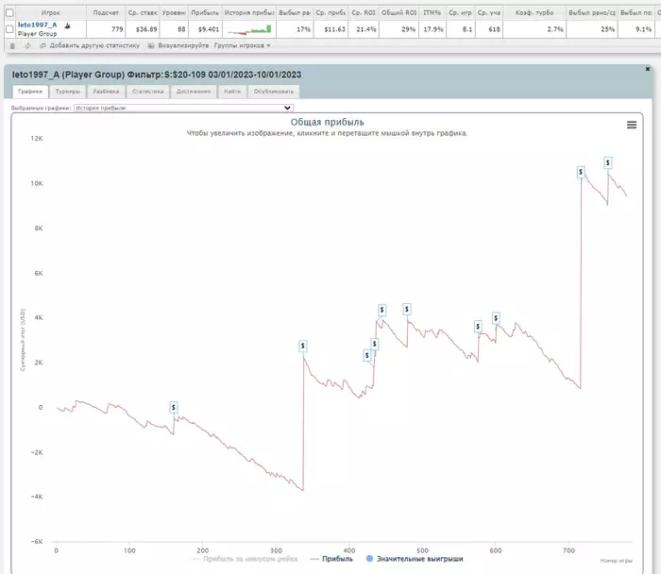The image size is (661, 574).
Task: Open the leto1997_A player link
Action: click(x=37, y=25)
